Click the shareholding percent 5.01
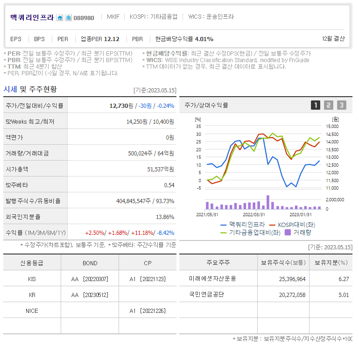Screen dimensions: 359x346 344,295
